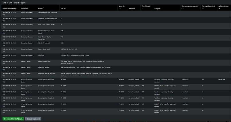Screen dimensions: 231x122
Task: Select the Report Generated field cell
Action: coord(44,49)
